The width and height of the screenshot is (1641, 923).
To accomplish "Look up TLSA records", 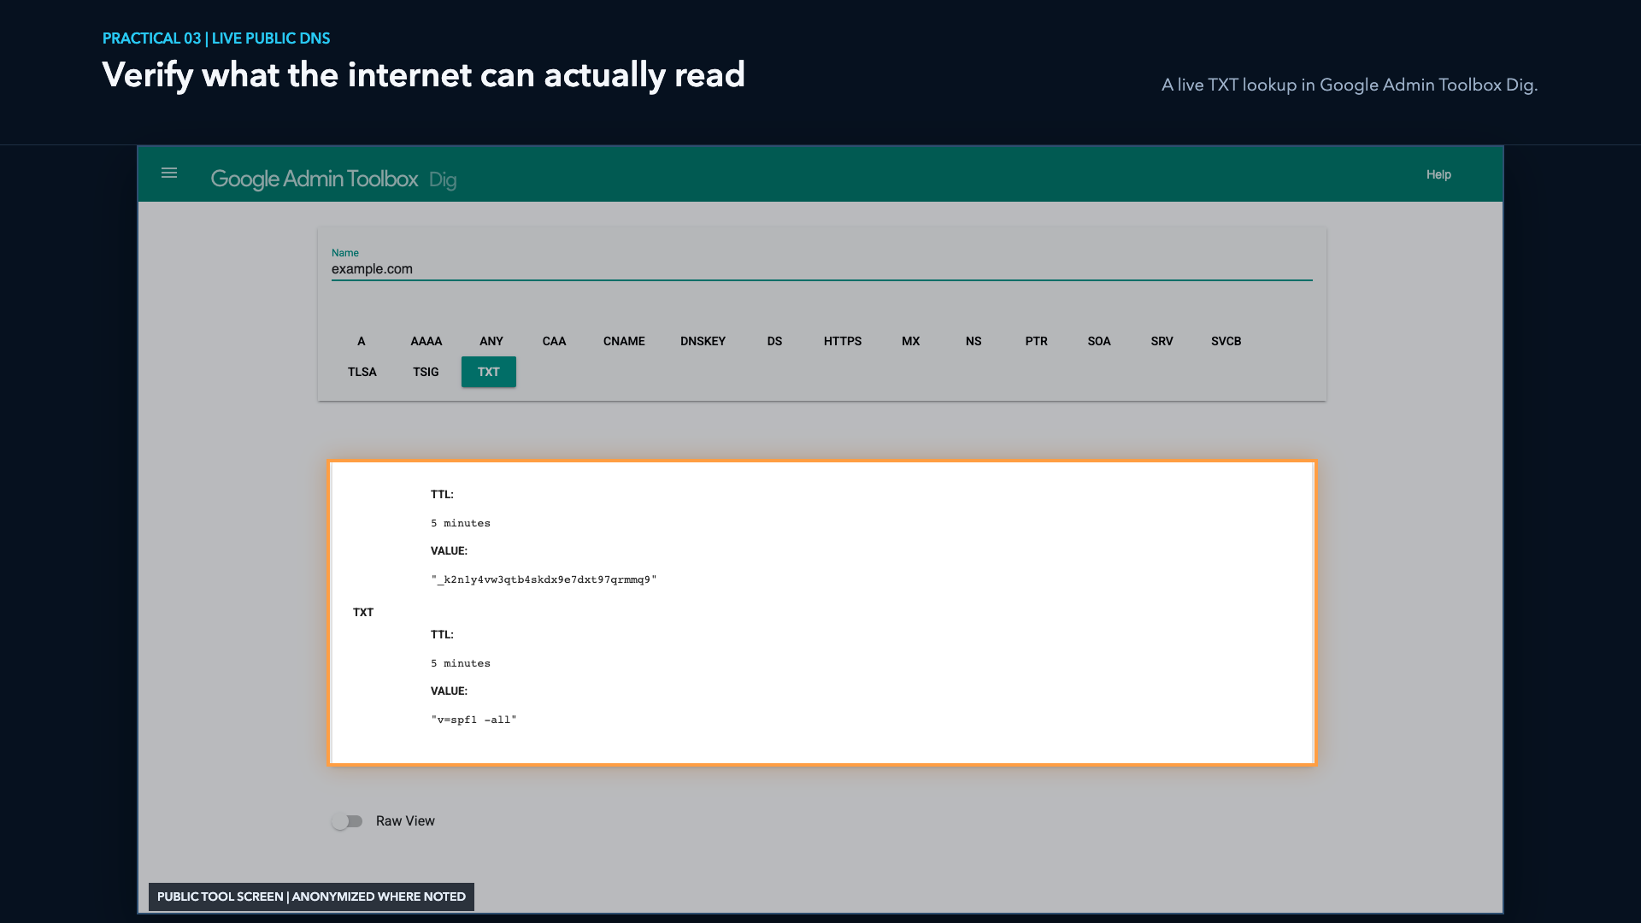I will click(362, 372).
